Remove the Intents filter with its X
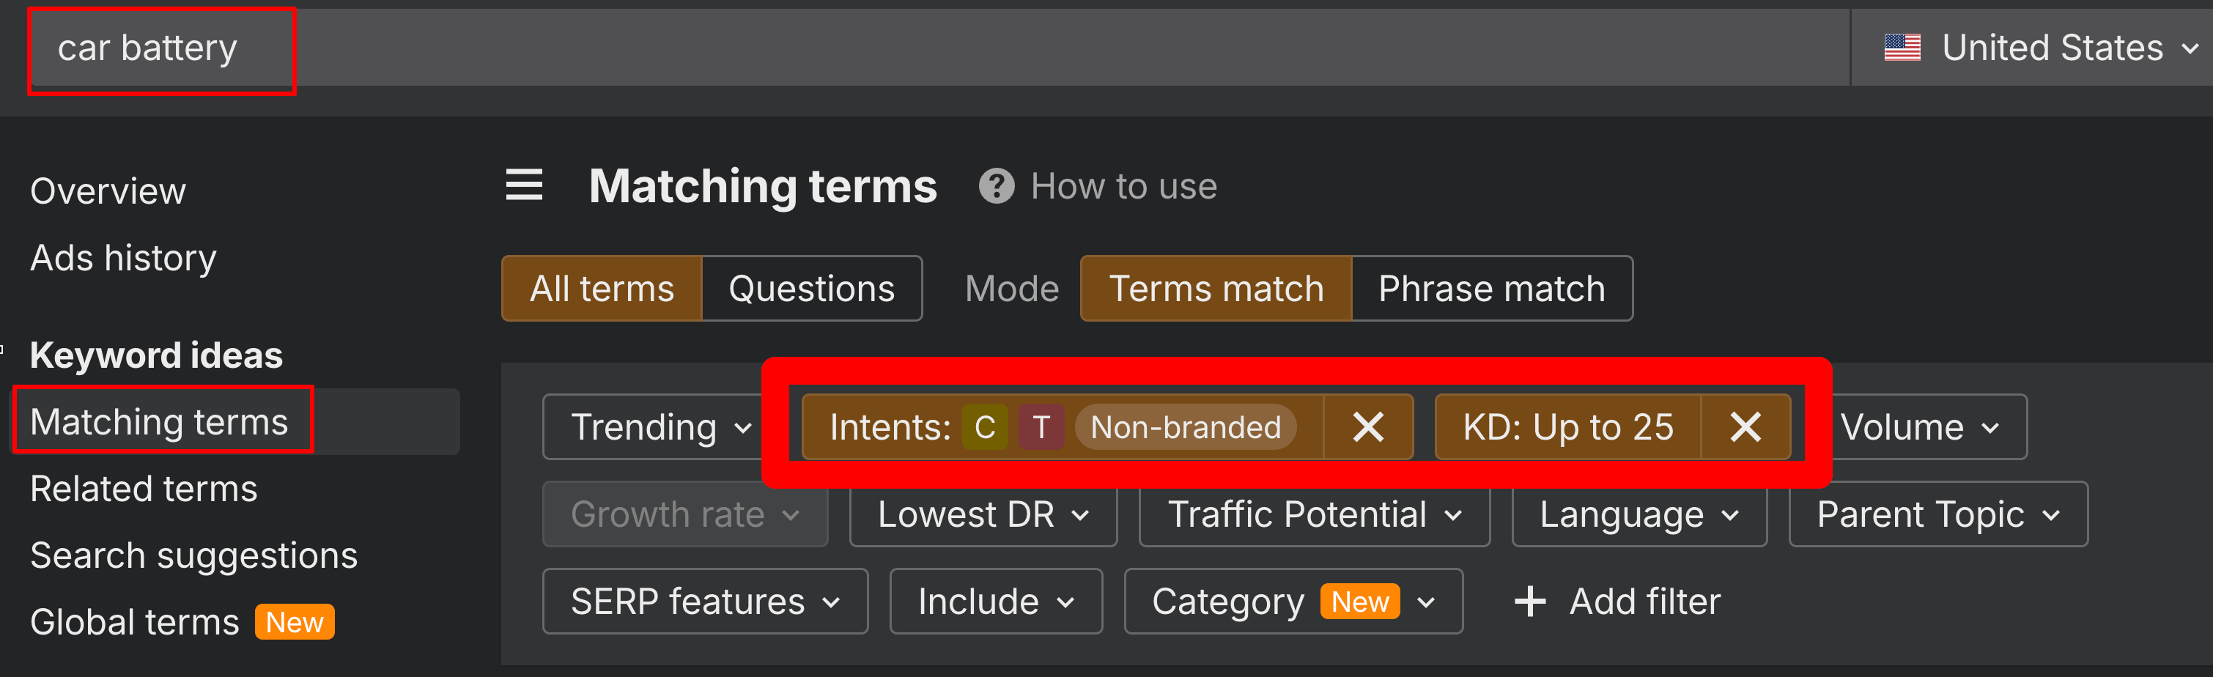 pos(1367,427)
